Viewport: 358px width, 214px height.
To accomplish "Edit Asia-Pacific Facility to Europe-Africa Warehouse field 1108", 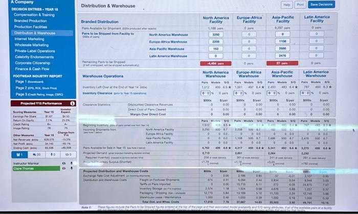I will pos(283,41).
